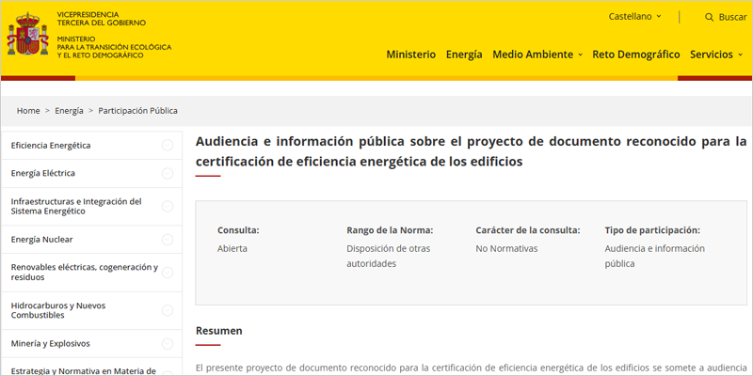Screen dimensions: 753x376
Task: Click the Spanish government coat of arms logo
Action: pos(28,34)
